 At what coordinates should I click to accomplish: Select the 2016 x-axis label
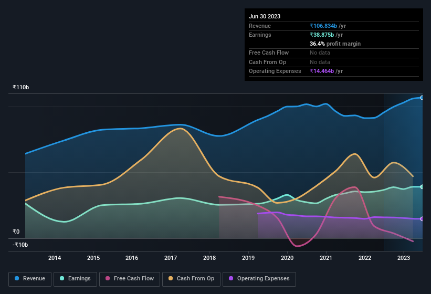pyautogui.click(x=132, y=258)
